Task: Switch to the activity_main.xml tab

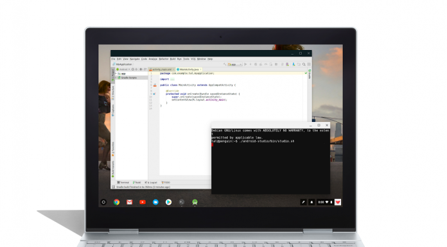Action: tap(162, 69)
